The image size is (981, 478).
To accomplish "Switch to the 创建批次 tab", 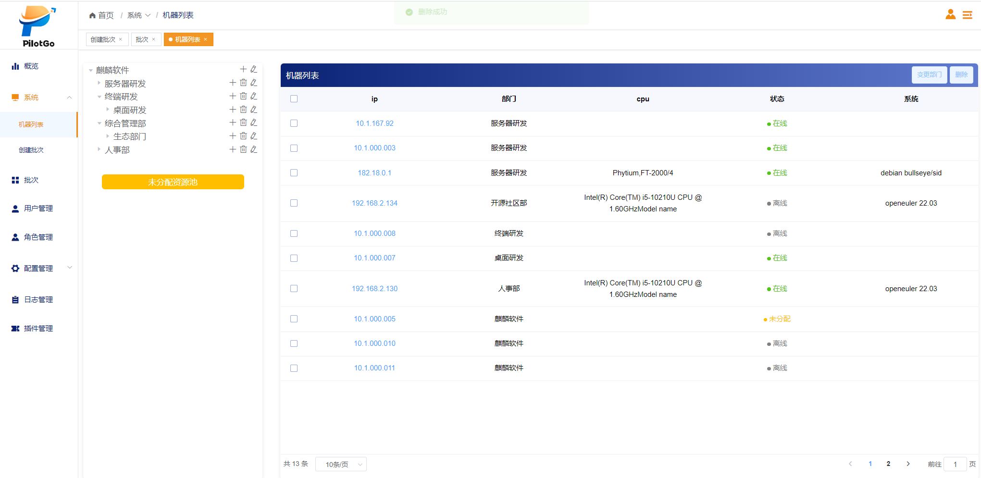I will pyautogui.click(x=103, y=39).
